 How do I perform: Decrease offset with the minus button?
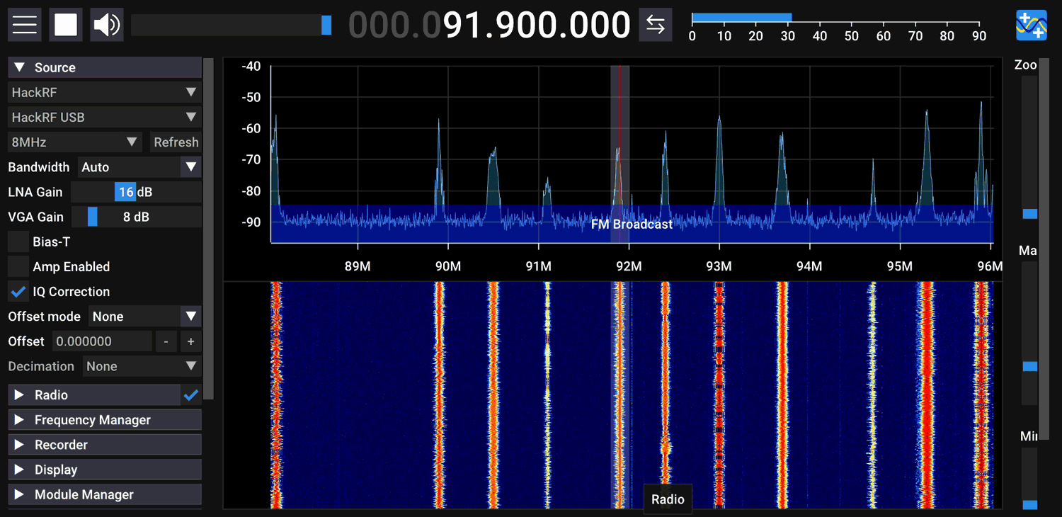(166, 341)
